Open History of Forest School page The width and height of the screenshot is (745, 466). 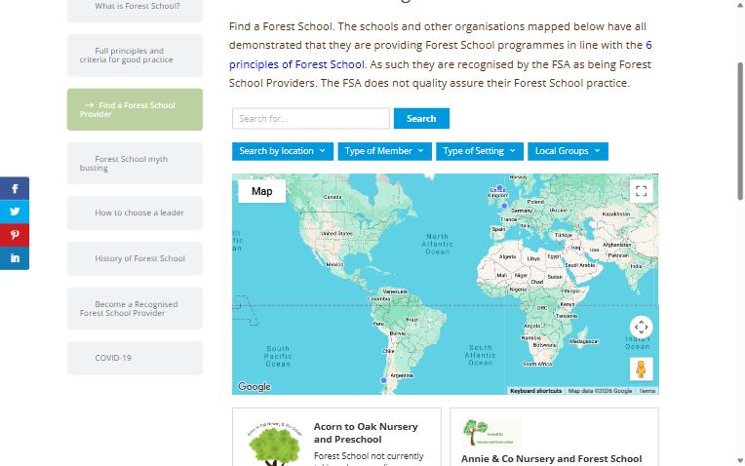[135, 258]
